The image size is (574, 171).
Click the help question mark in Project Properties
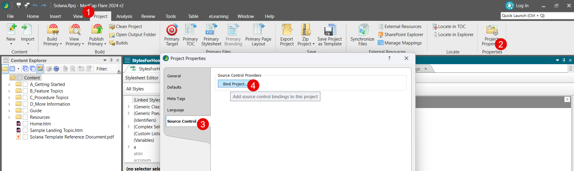click(x=389, y=58)
